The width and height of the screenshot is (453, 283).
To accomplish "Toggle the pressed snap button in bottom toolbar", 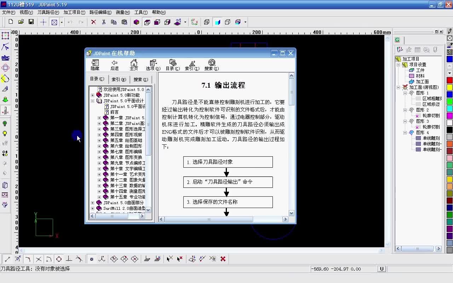I will 92,259.
